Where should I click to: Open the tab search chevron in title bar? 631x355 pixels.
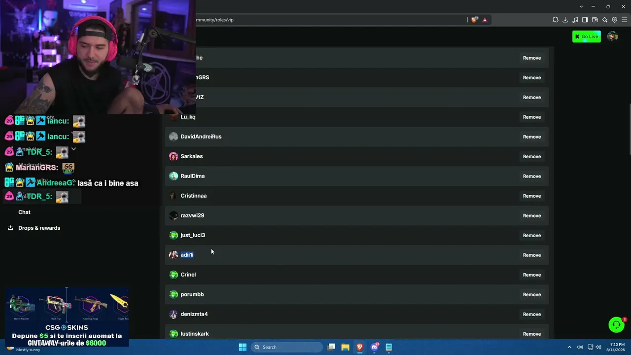[x=581, y=6]
